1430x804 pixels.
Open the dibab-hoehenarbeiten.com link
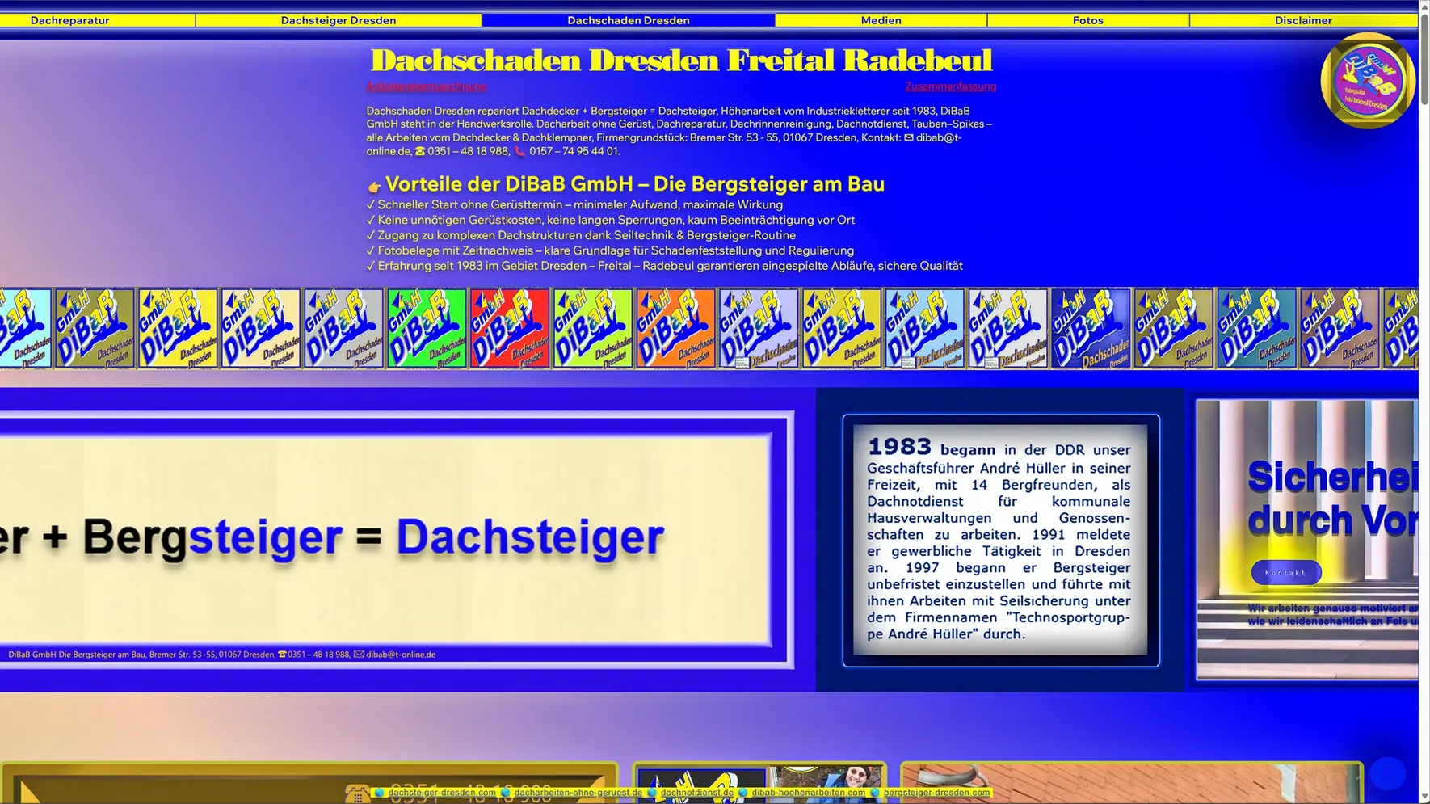point(808,793)
